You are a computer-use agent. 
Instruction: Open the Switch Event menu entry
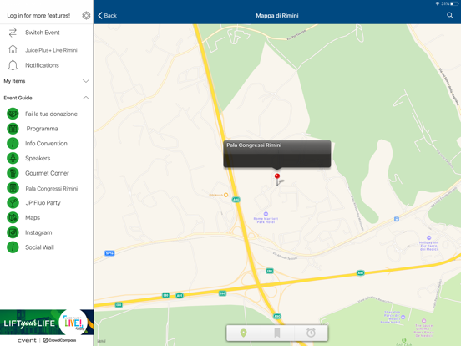pos(43,33)
